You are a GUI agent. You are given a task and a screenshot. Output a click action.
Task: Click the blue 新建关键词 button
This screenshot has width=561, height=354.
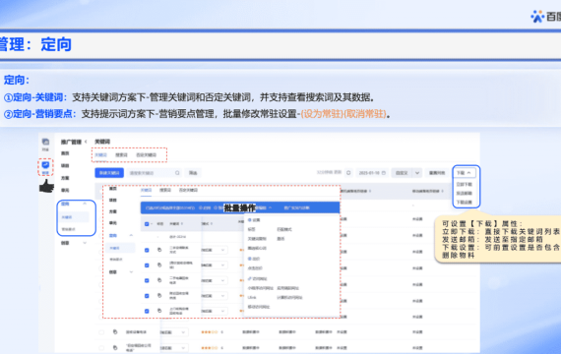pos(109,173)
